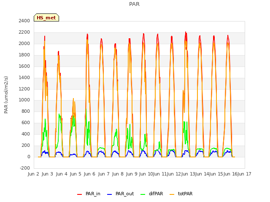The width and height of the screenshot is (270, 202).
Task: Click the 1200 y-axis tick label
Action: 24,89
